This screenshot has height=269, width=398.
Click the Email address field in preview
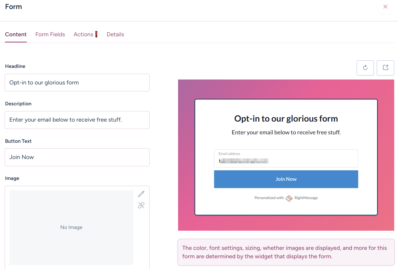pos(286,159)
